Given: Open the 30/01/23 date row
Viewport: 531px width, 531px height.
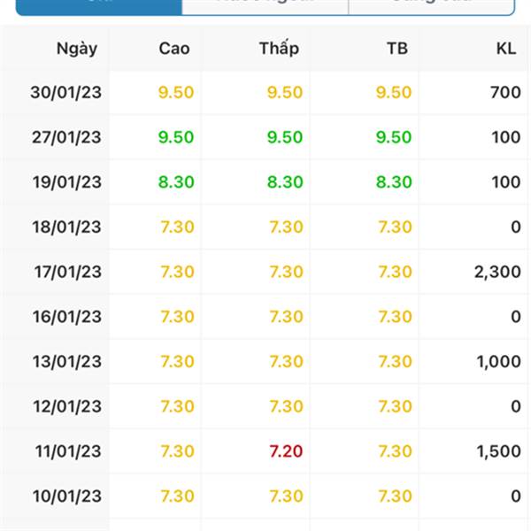Looking at the screenshot, I should click(265, 92).
